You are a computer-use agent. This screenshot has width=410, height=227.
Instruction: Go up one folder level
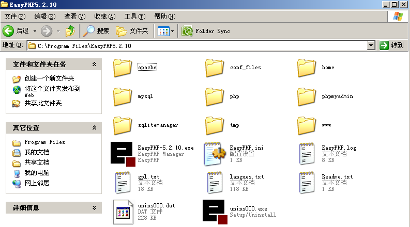(x=70, y=31)
